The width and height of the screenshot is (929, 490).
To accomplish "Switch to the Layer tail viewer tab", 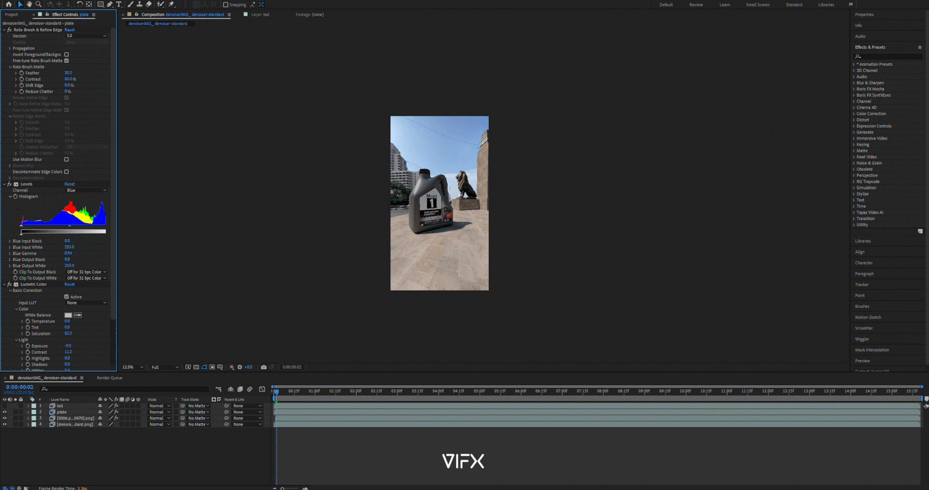I will 260,14.
